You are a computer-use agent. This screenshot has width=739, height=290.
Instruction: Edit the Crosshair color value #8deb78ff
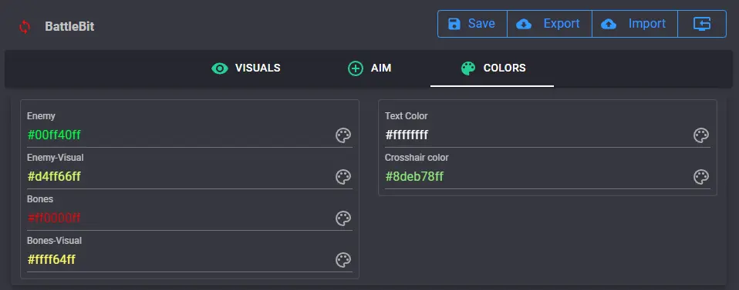[x=538, y=177]
